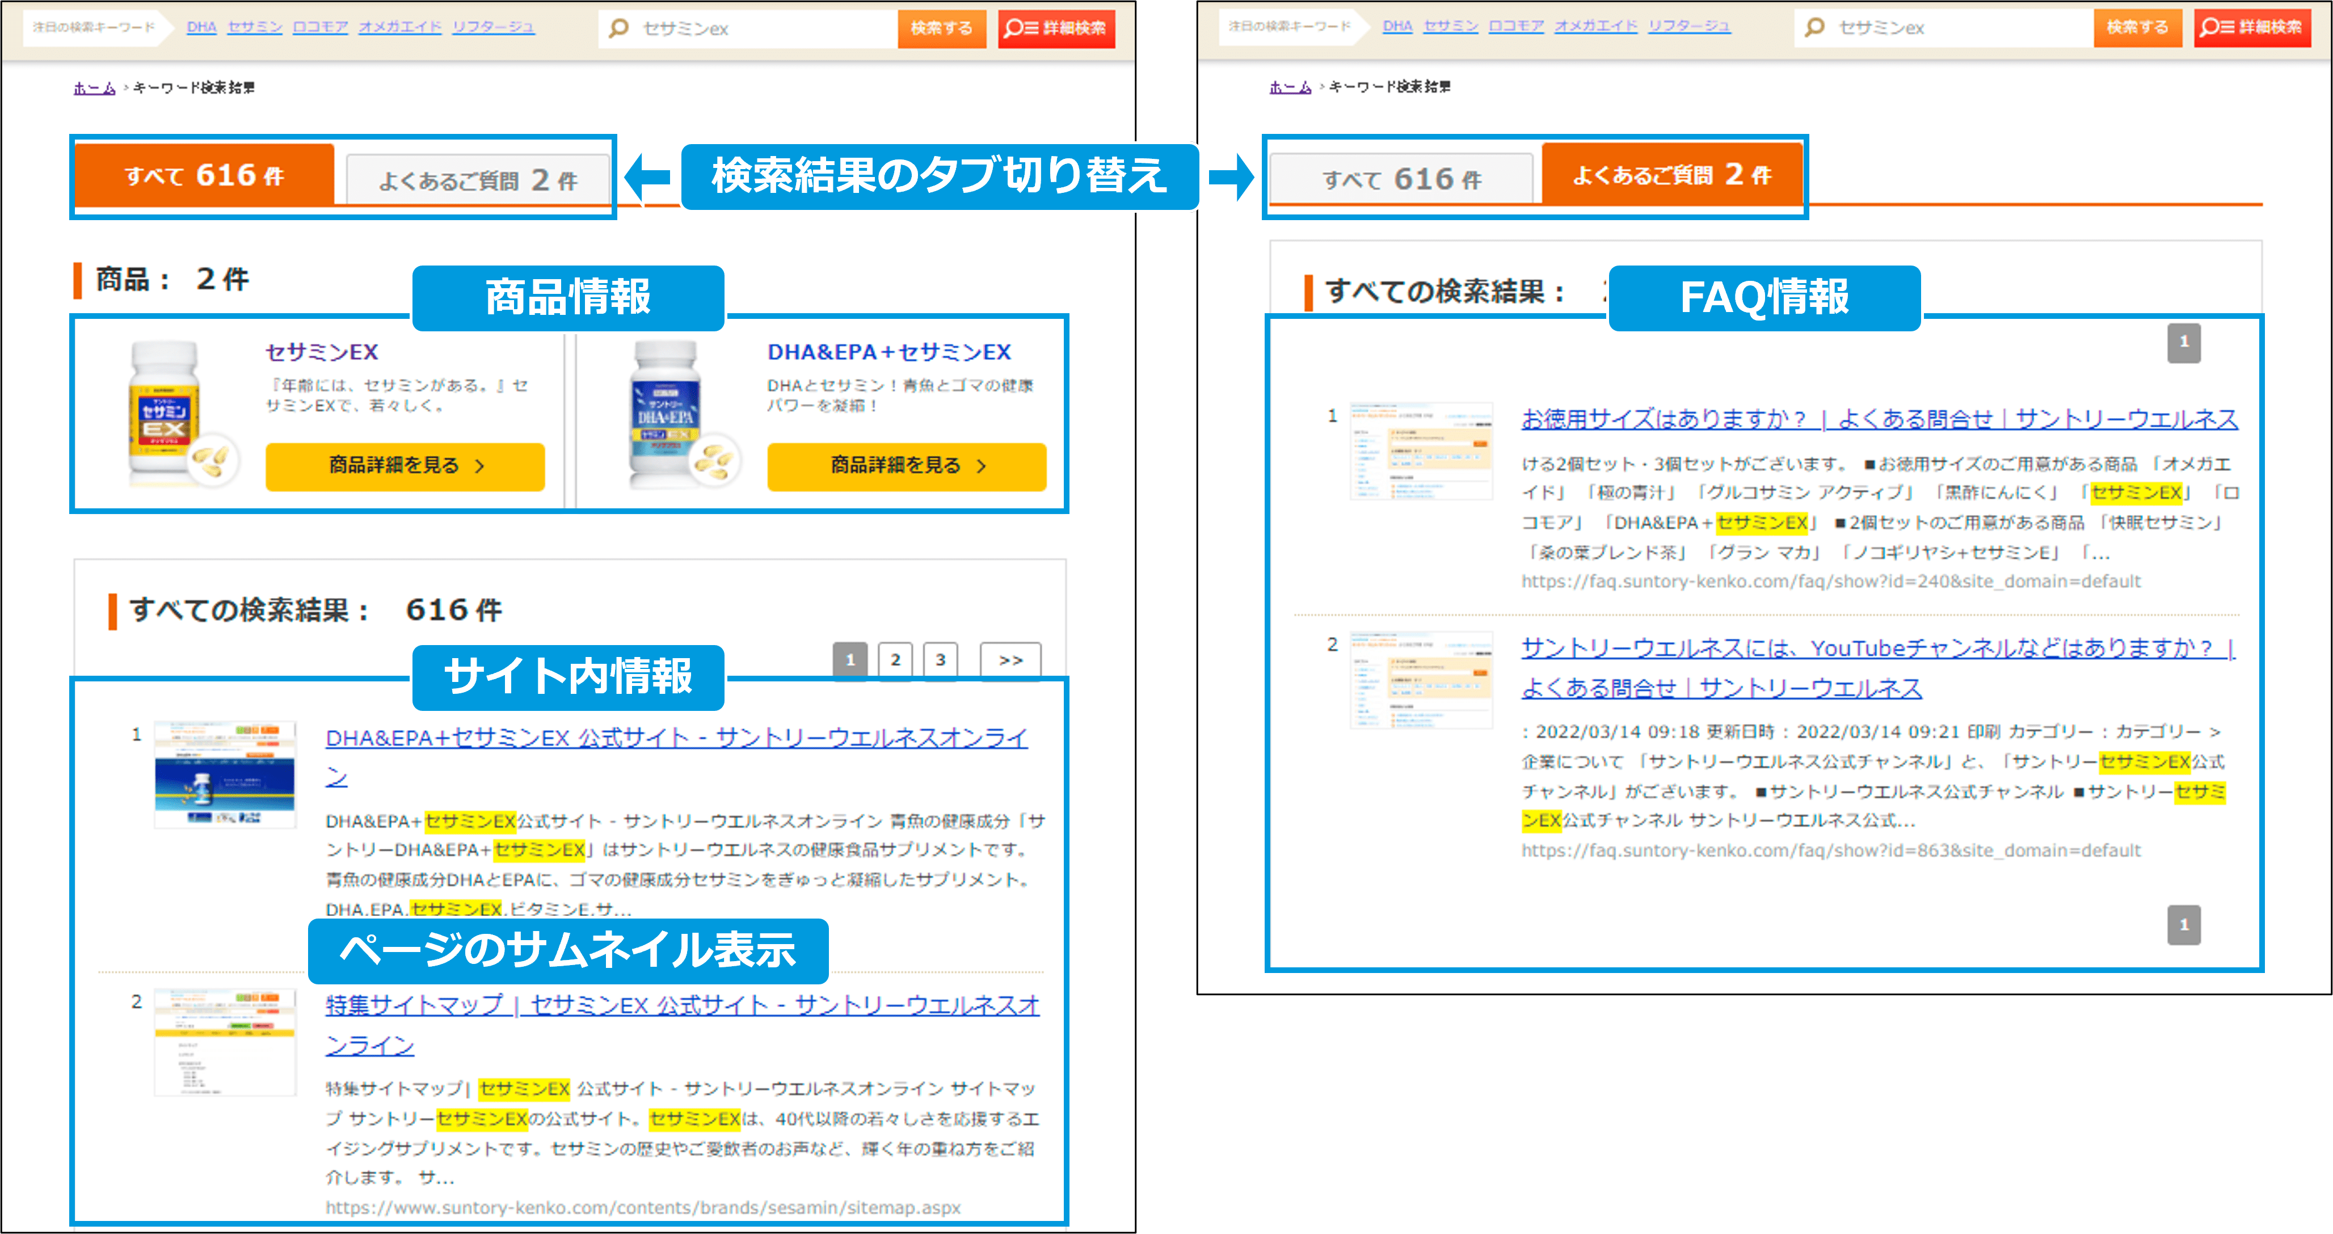
Task: Switch to すべて 616件 tab in right panel
Action: coord(1401,179)
